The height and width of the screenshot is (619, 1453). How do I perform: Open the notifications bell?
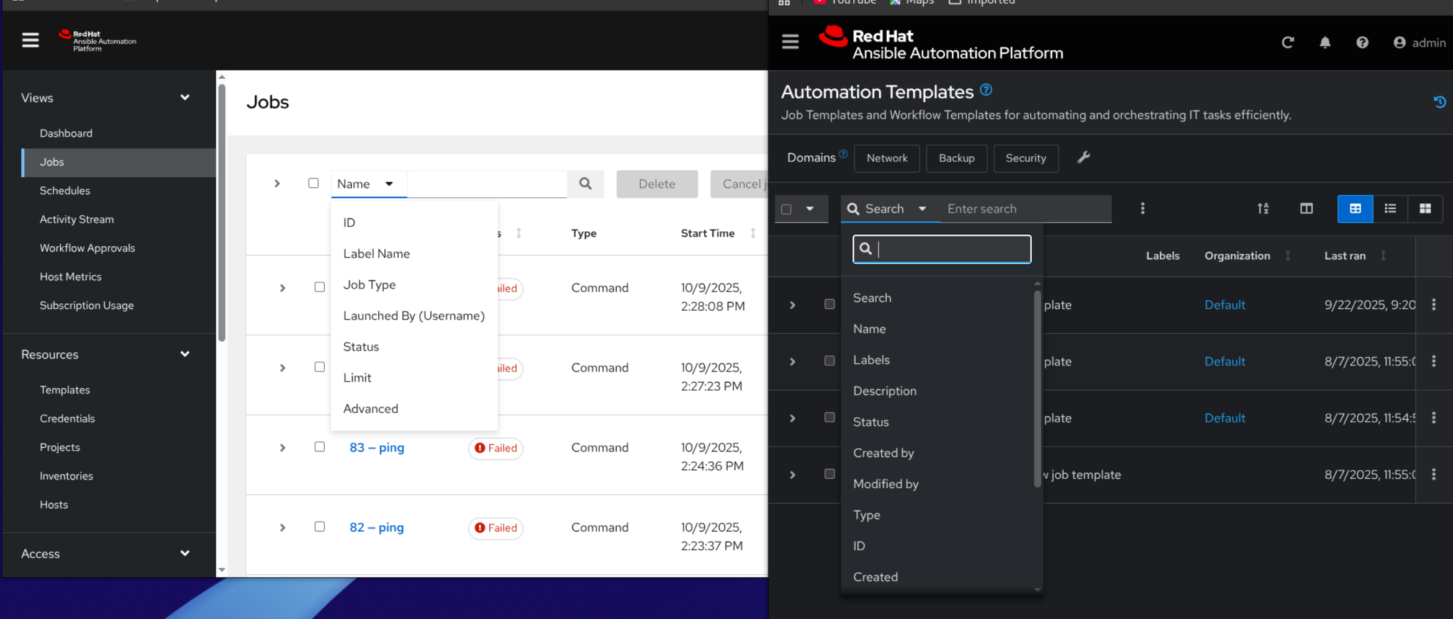coord(1325,42)
